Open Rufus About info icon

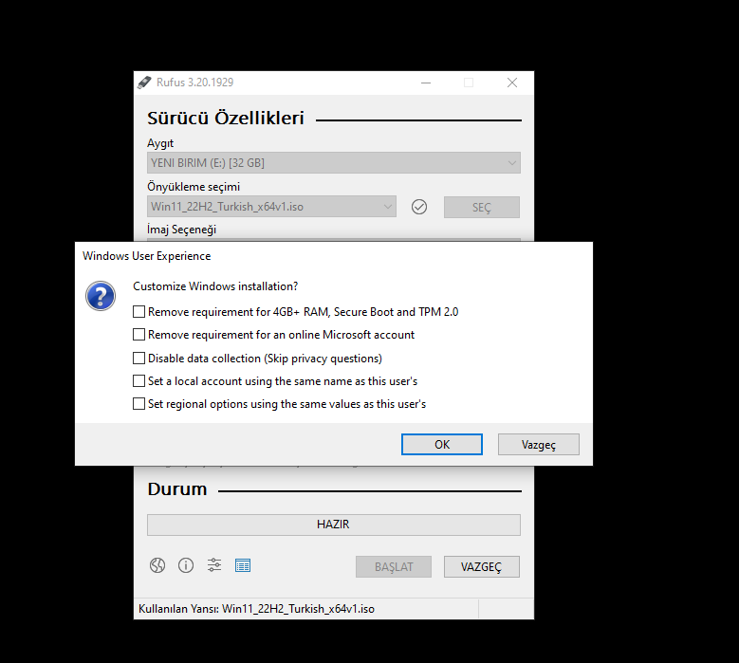pyautogui.click(x=186, y=565)
